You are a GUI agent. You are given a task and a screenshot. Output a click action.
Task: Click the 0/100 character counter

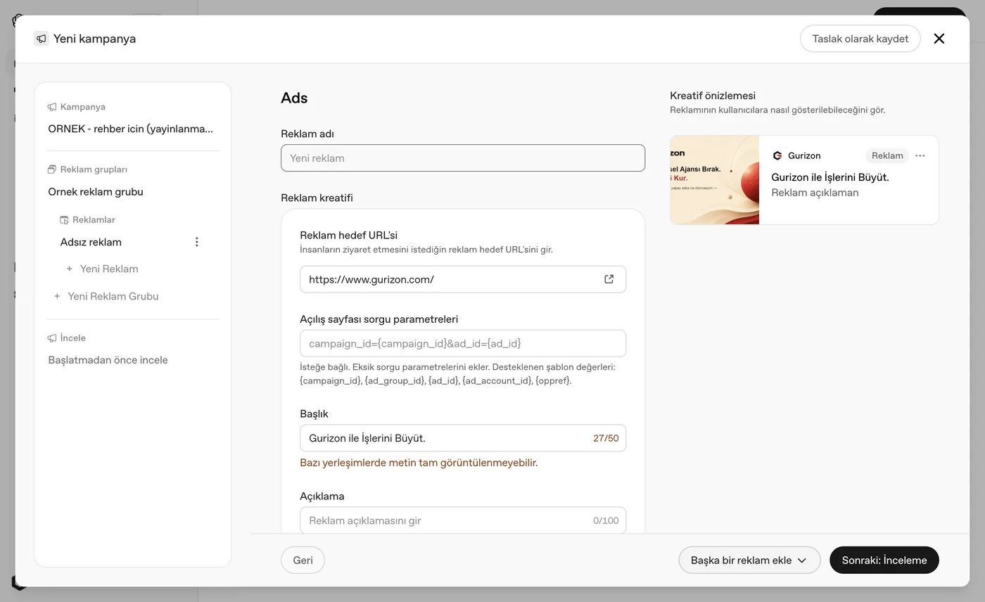606,520
